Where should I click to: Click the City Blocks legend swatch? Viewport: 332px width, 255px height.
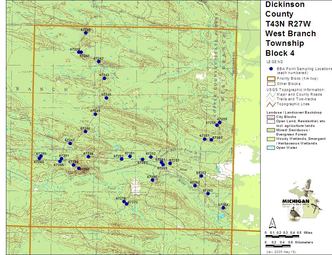[271, 117]
